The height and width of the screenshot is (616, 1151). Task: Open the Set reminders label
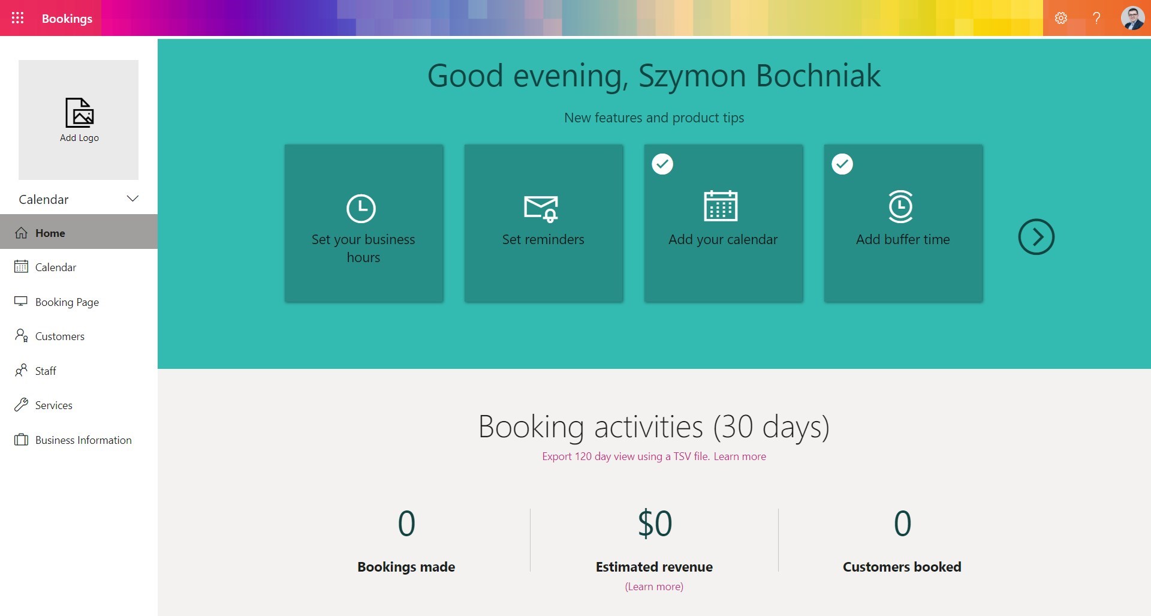coord(543,239)
